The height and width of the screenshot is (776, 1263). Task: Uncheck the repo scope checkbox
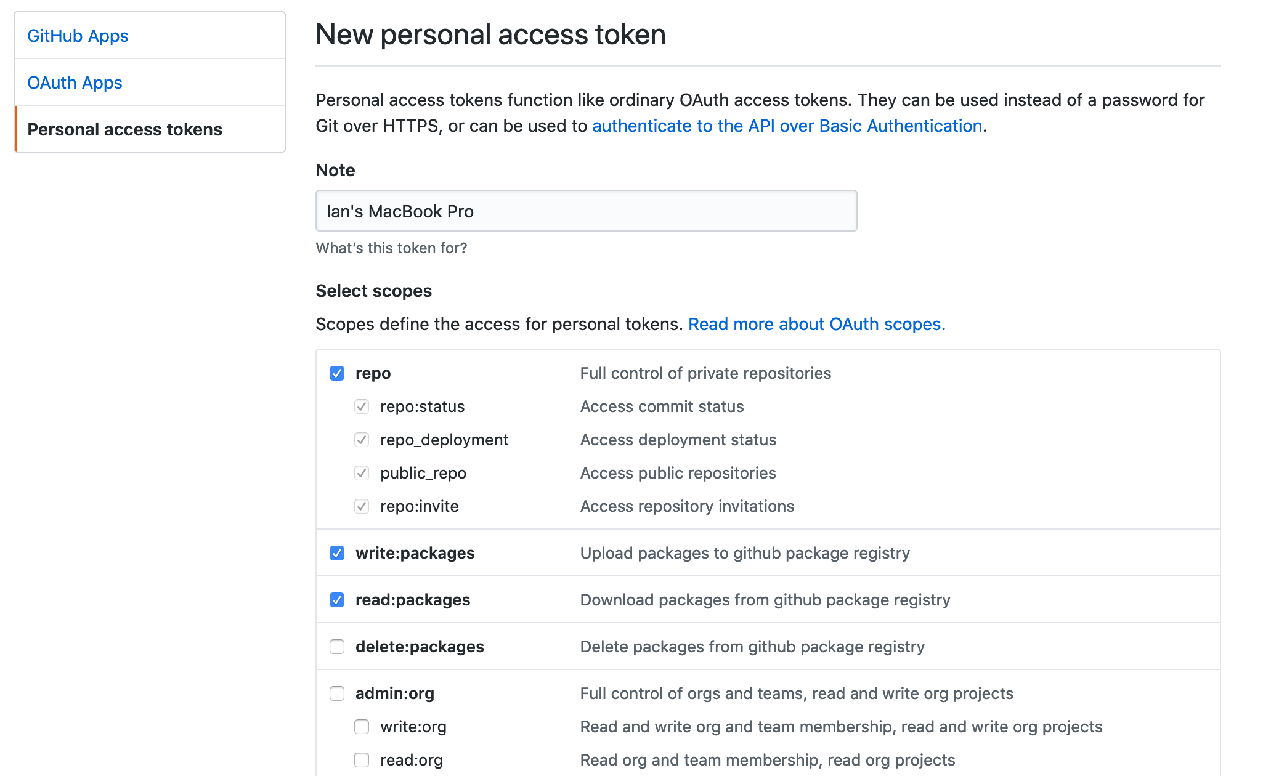pos(337,373)
